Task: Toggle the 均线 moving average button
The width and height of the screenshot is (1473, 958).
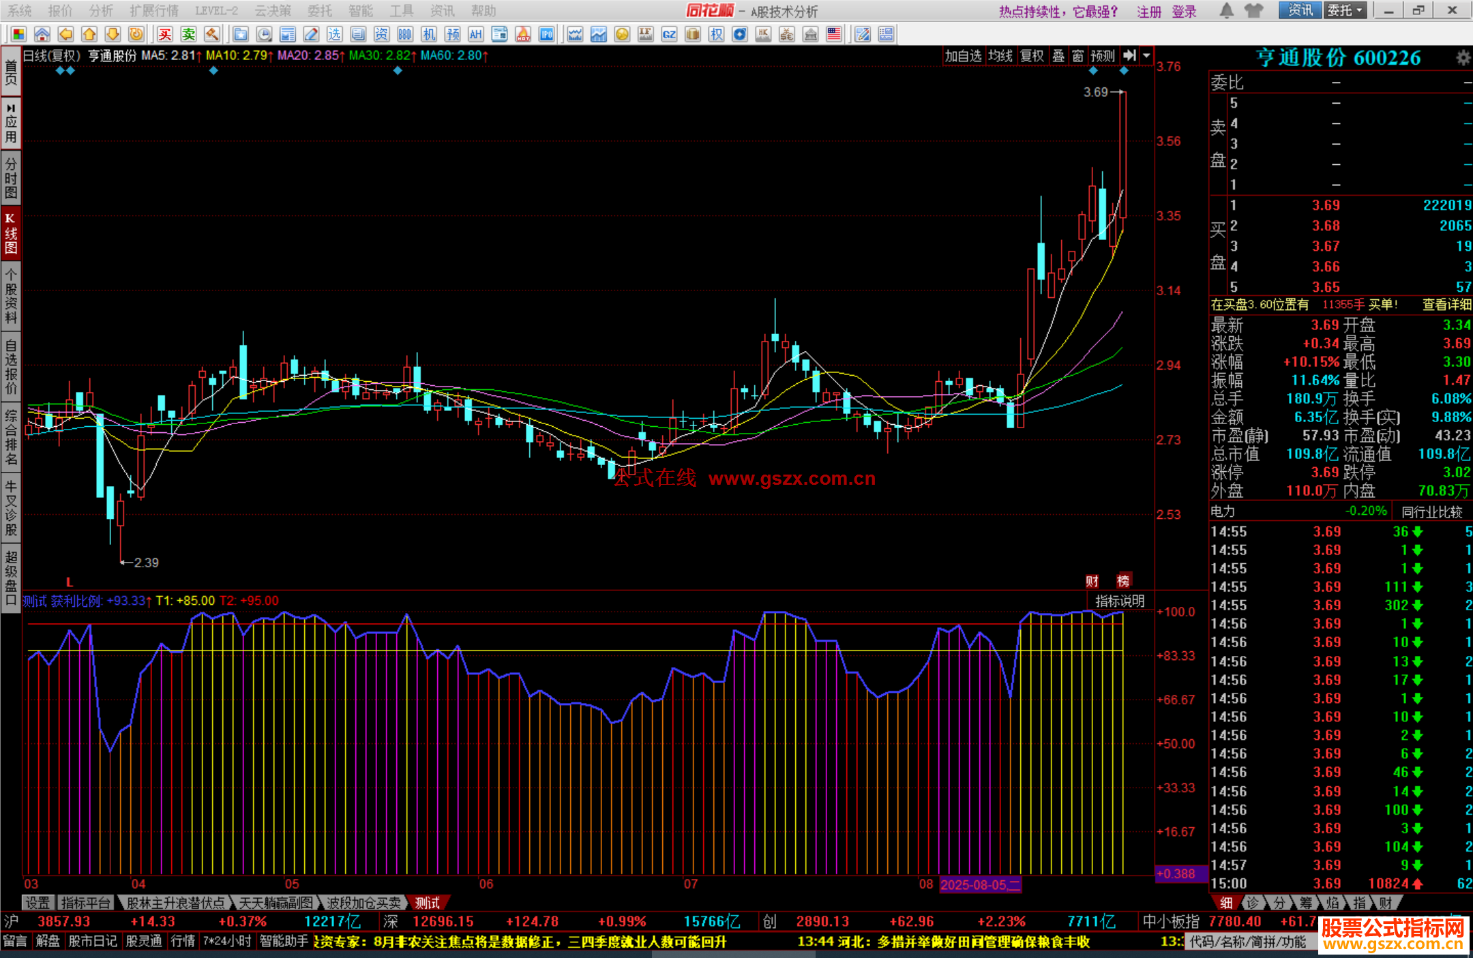Action: [1000, 56]
